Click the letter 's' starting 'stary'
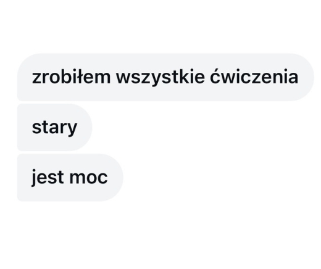Image resolution: width=321 pixels, height=269 pixels. [36, 128]
